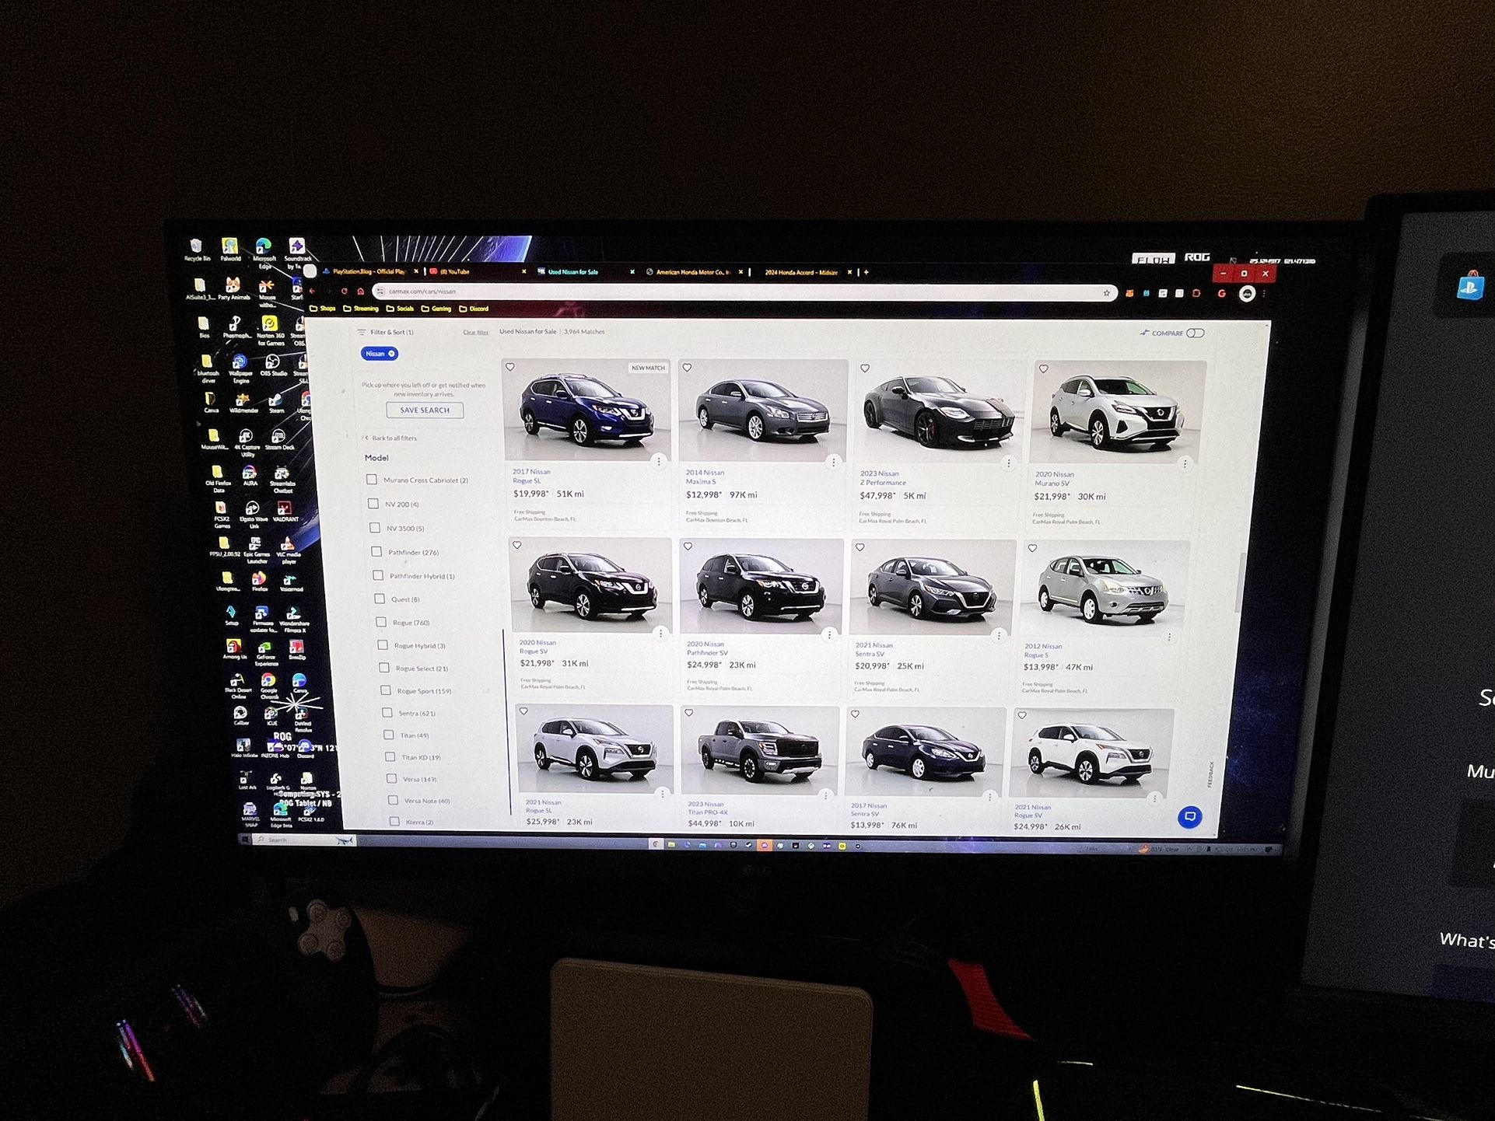Check the Pathfinder (276) model checkbox
Image resolution: width=1495 pixels, height=1121 pixels.
(x=376, y=551)
